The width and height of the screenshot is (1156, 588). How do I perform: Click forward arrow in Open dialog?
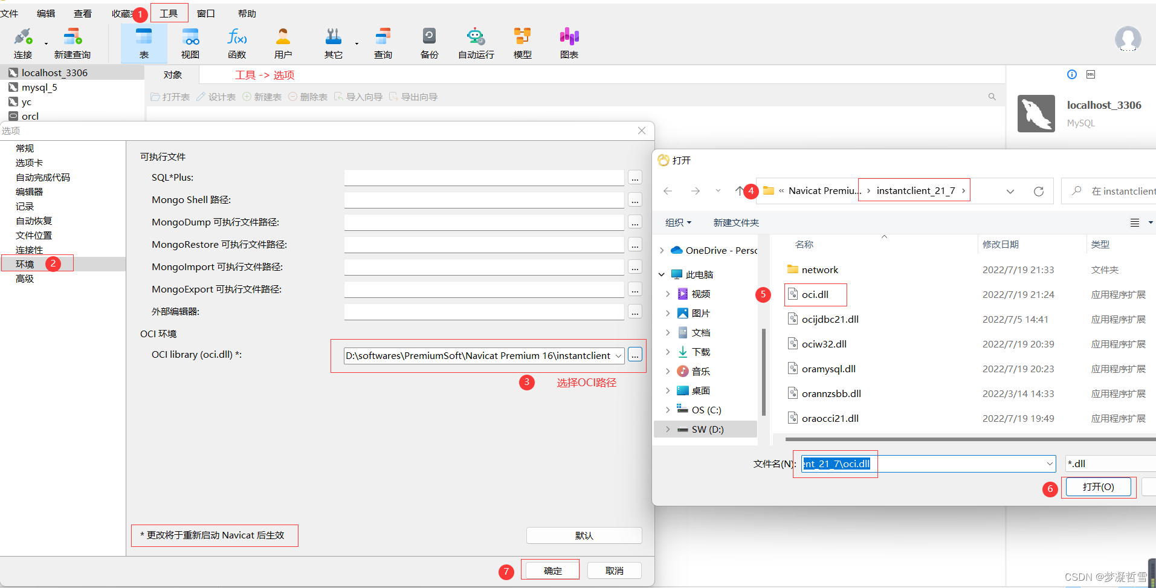point(696,191)
